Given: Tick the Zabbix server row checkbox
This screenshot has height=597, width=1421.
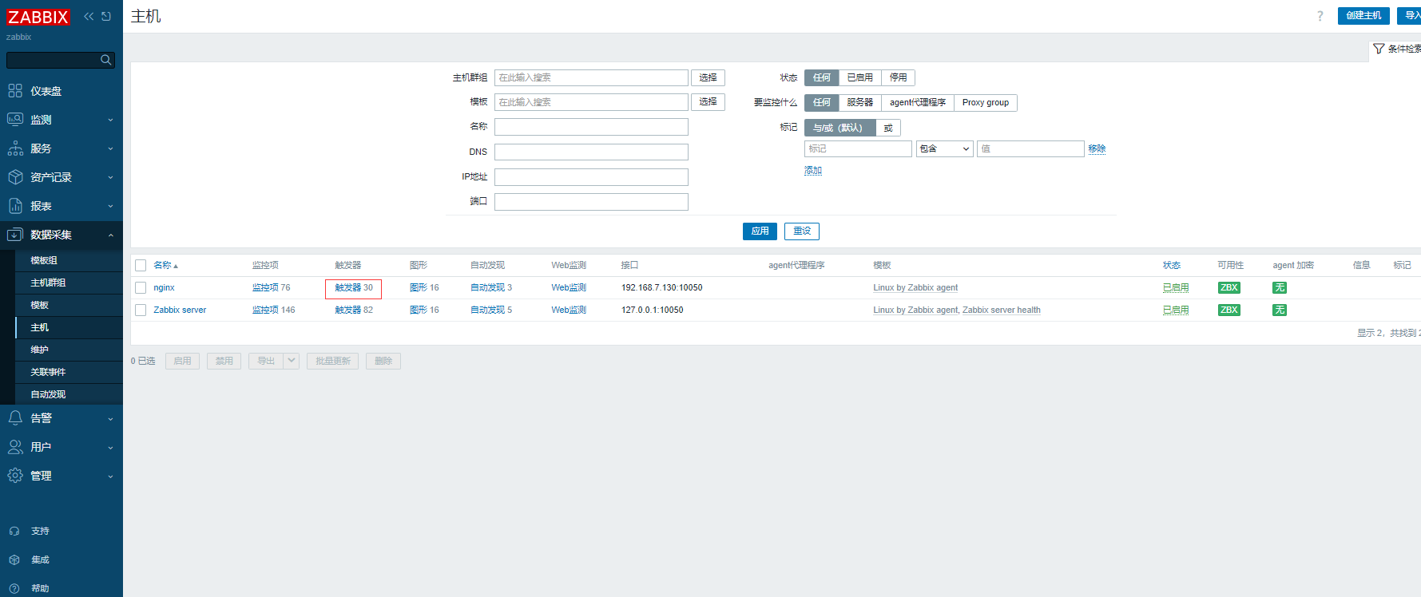Looking at the screenshot, I should [x=141, y=310].
